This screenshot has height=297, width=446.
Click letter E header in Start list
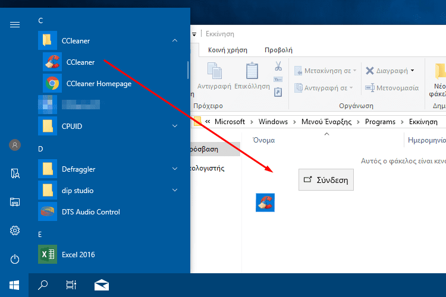[x=40, y=234]
